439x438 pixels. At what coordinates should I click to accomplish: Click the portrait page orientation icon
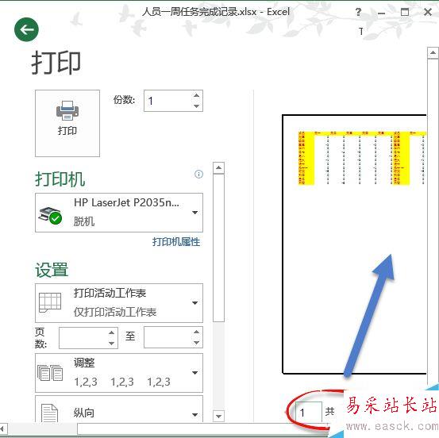(49, 413)
